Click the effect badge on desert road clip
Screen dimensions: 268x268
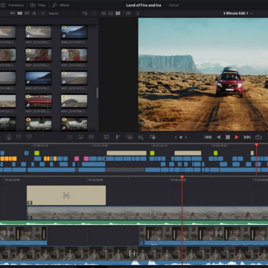click(x=30, y=217)
